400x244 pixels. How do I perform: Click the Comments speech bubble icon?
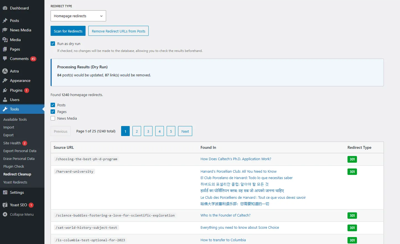point(5,59)
